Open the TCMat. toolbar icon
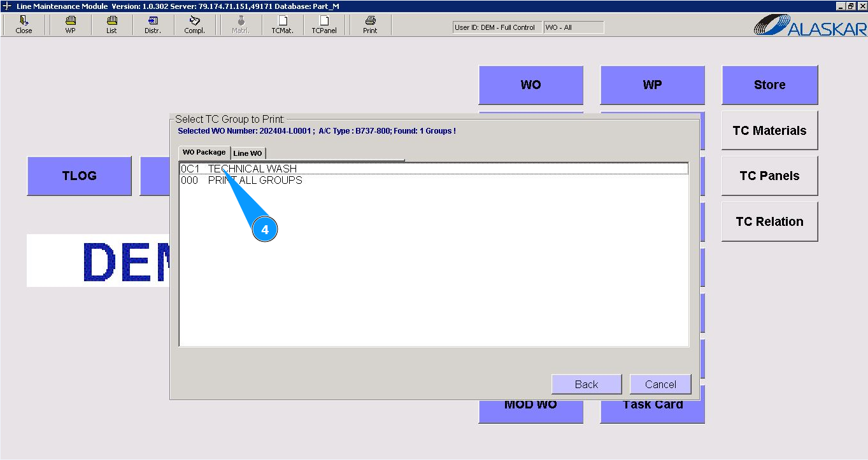The image size is (868, 460). click(x=283, y=25)
